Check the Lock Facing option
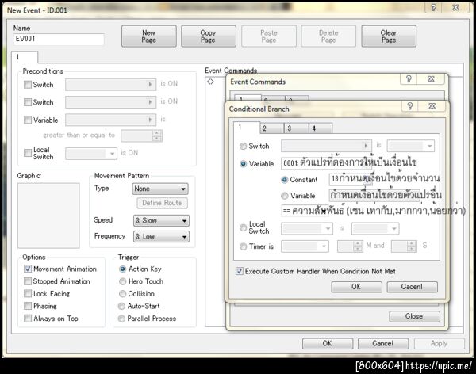Image resolution: width=476 pixels, height=374 pixels. coord(28,294)
